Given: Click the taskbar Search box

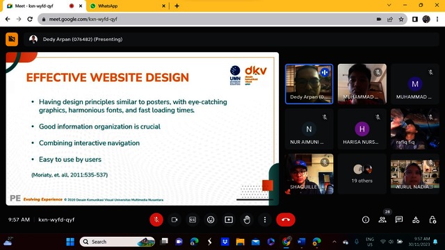Looking at the screenshot, I should [x=118, y=242].
